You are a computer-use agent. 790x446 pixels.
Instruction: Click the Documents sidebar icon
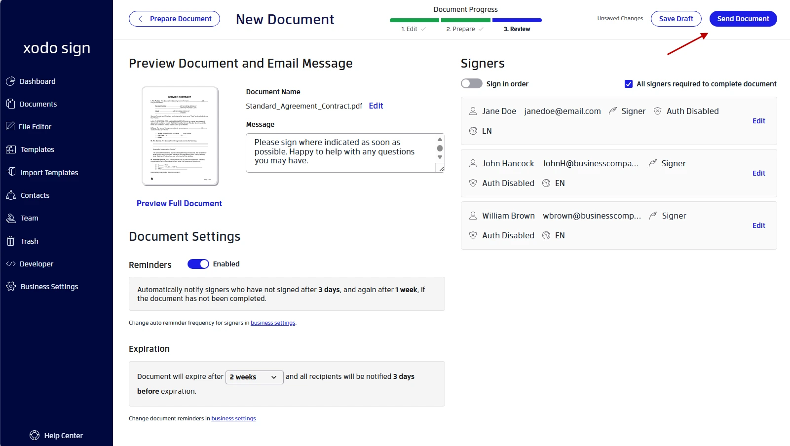point(10,104)
